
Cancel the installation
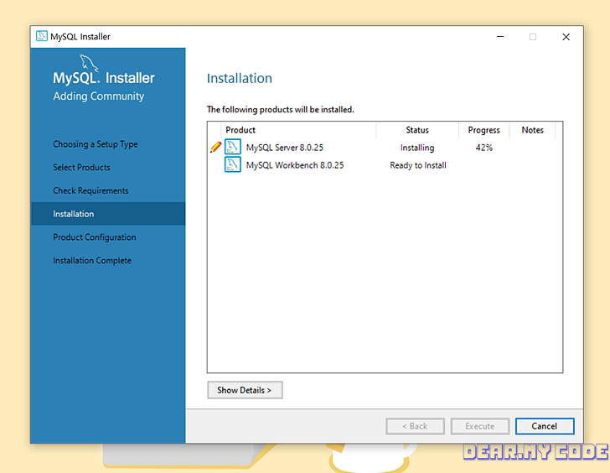tap(545, 426)
